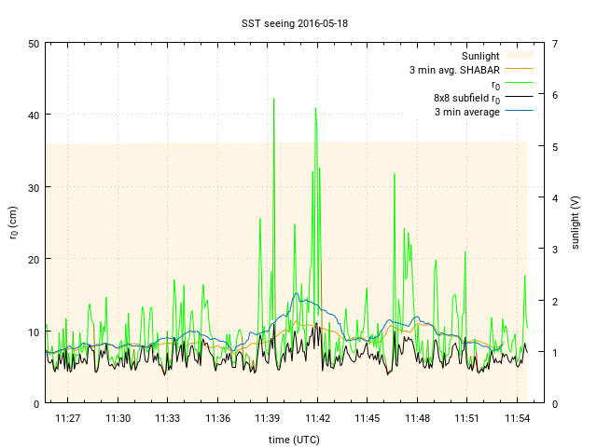Click the 3 min avg. SHABAR legend line
Viewport: 597px width, 447px height.
(x=520, y=70)
